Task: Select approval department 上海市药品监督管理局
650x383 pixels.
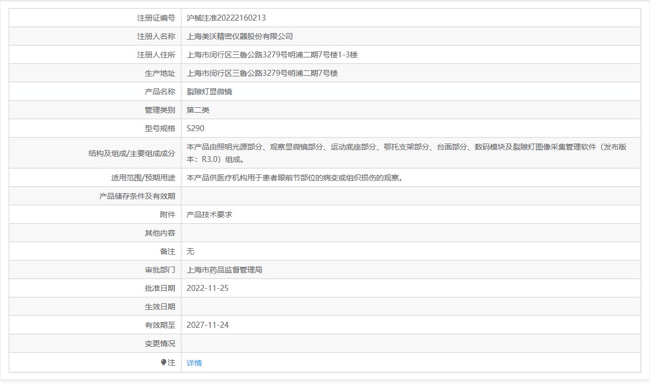Action: [x=224, y=270]
